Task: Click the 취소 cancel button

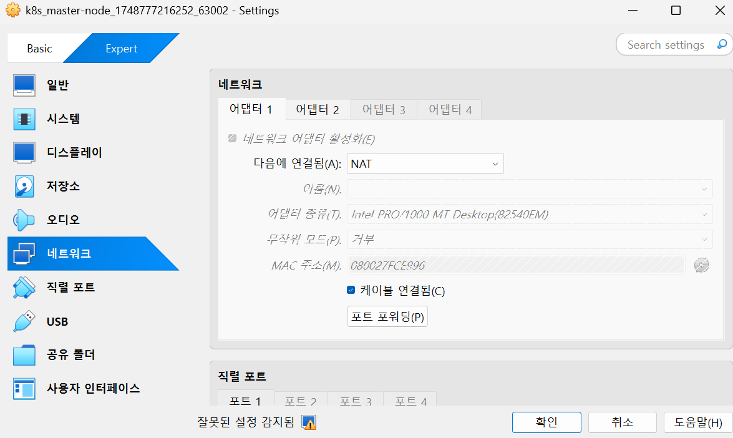Action: (622, 422)
